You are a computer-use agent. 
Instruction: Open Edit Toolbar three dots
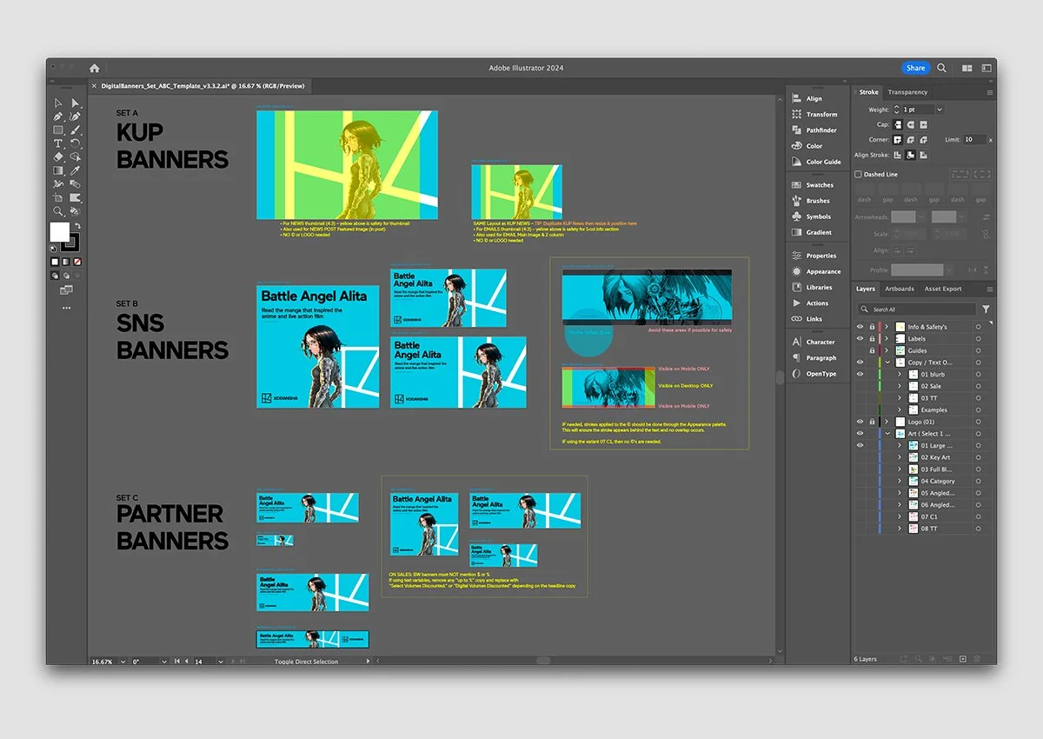66,308
